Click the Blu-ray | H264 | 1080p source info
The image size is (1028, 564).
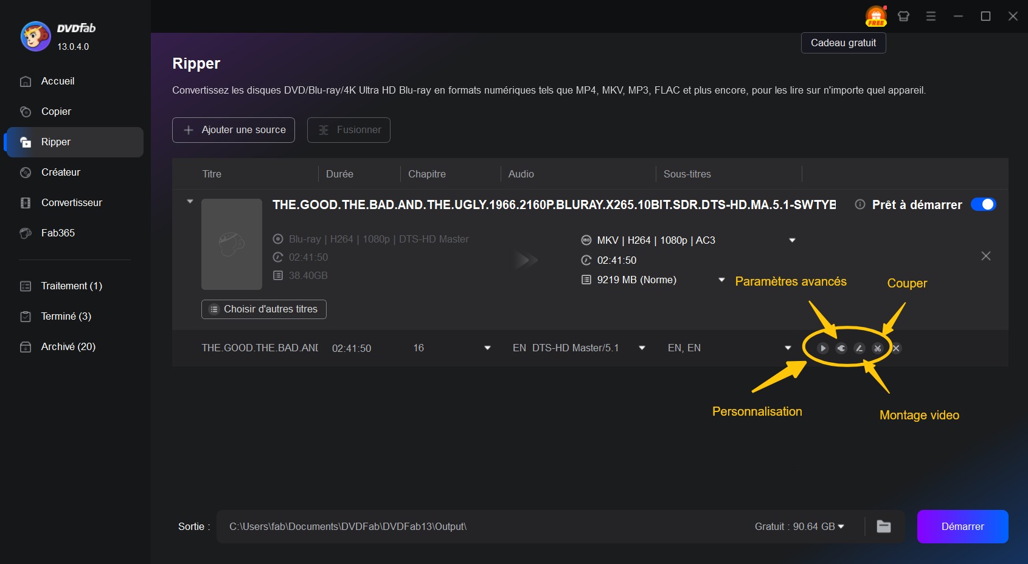point(379,239)
